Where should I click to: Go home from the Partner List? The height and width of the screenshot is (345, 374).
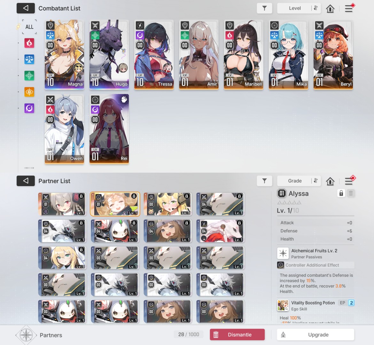[330, 181]
